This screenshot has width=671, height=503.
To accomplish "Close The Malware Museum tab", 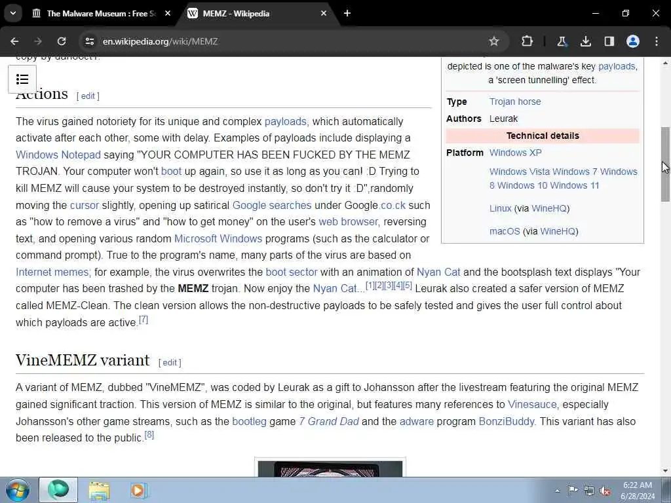I will (x=168, y=13).
